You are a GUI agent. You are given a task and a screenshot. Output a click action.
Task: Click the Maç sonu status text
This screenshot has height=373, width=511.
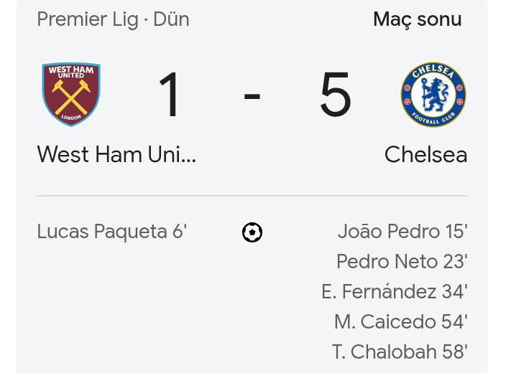(x=418, y=19)
